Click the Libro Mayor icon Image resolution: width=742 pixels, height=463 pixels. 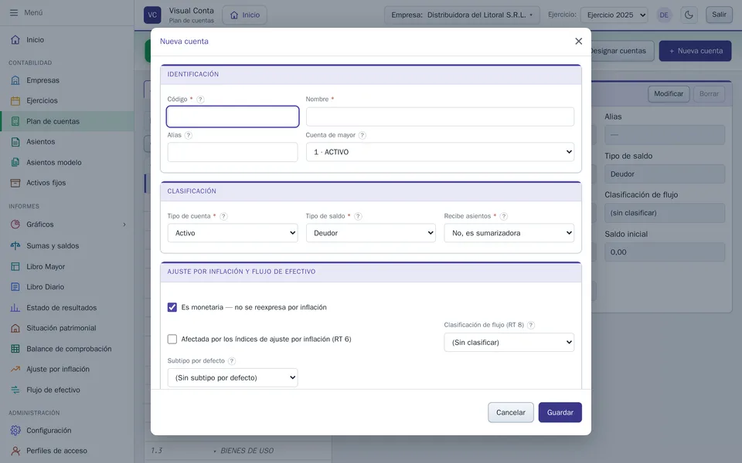pyautogui.click(x=15, y=266)
